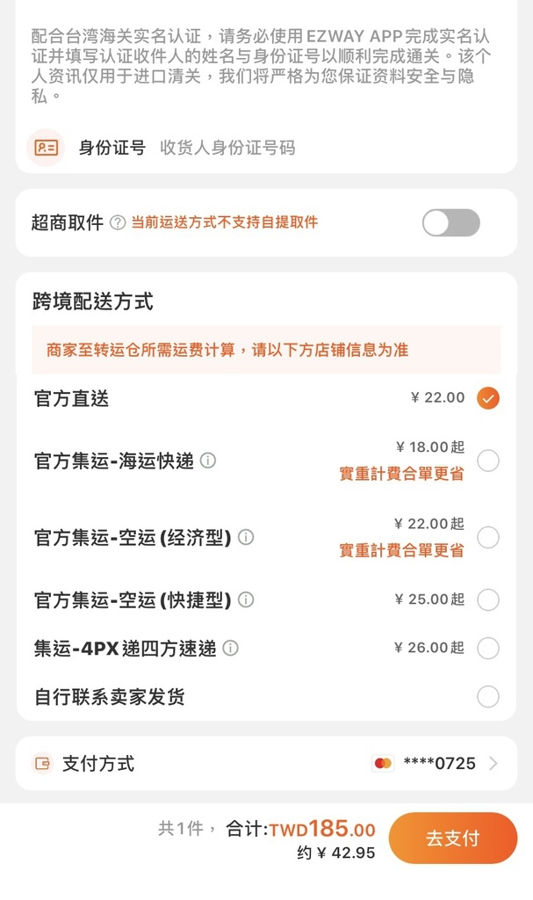This screenshot has width=533, height=900.
Task: Choose 官方集运-空运 (经济型) radio button
Action: click(x=488, y=537)
